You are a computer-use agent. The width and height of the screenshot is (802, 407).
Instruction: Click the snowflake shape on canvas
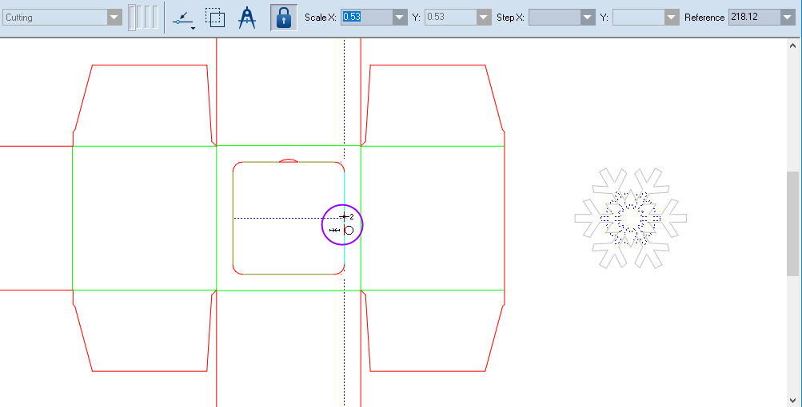631,217
